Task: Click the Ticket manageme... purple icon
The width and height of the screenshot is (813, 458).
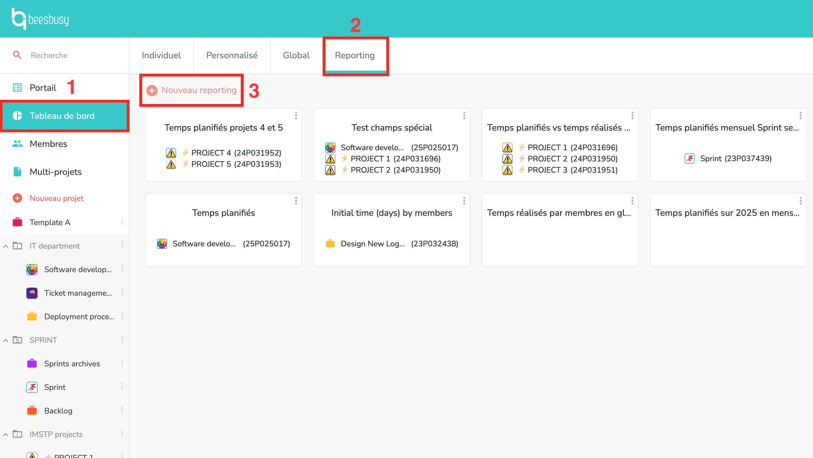Action: point(32,293)
